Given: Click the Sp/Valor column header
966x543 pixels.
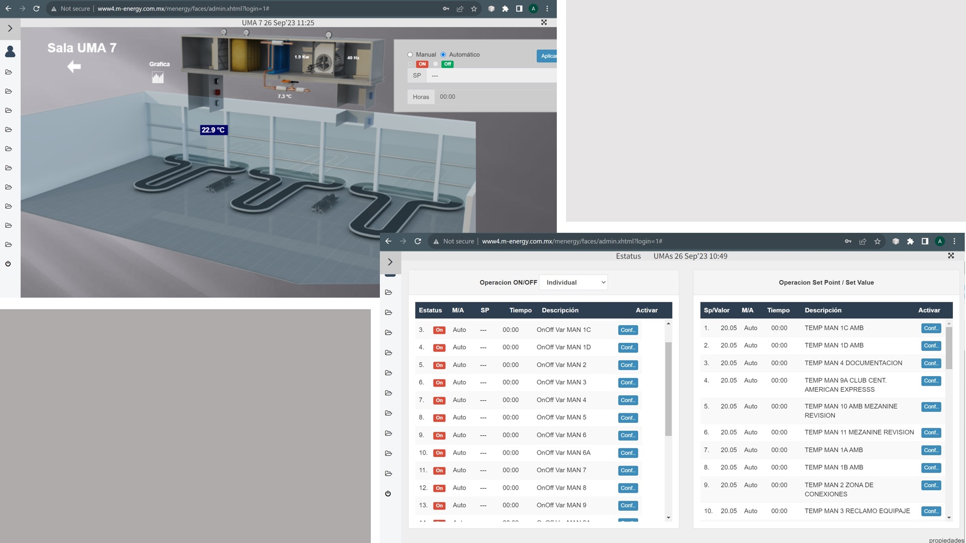Looking at the screenshot, I should [x=716, y=310].
